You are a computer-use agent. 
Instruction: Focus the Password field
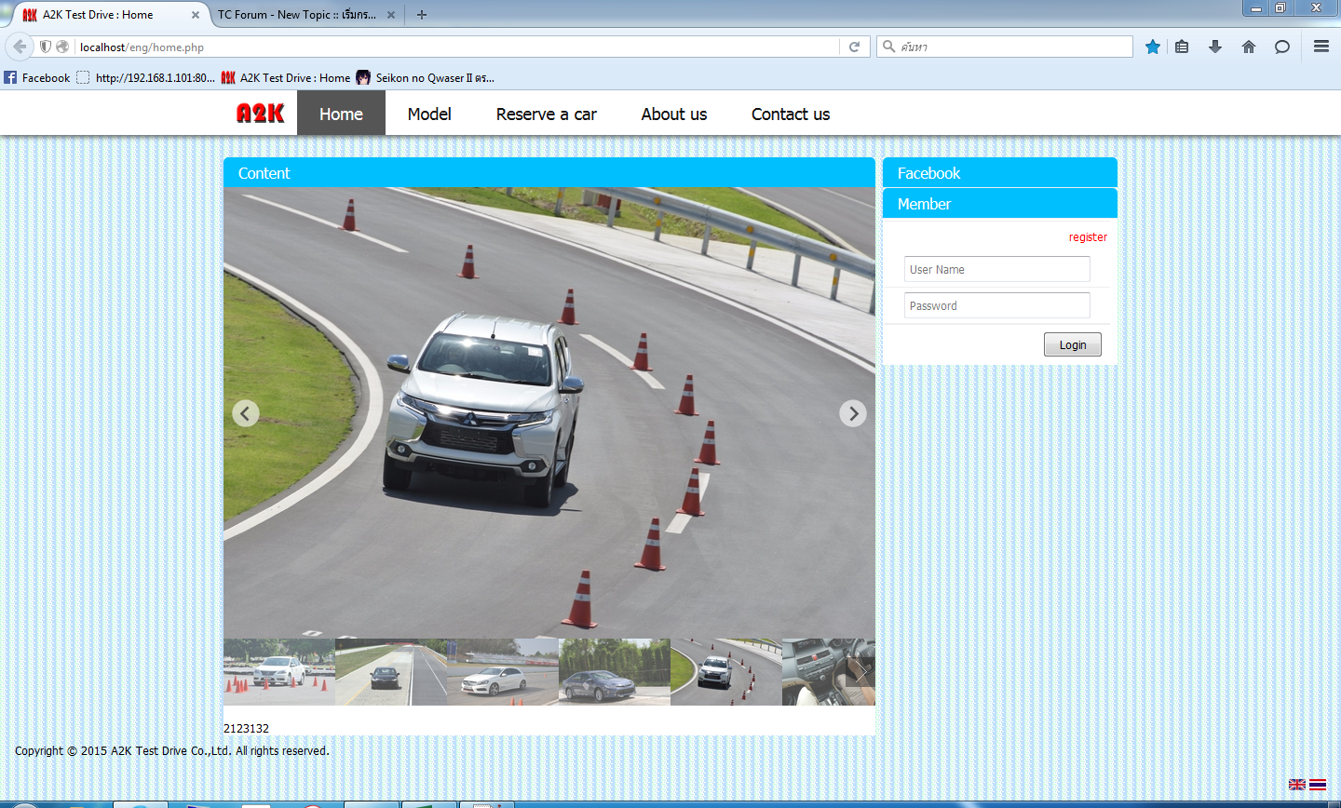pyautogui.click(x=997, y=305)
